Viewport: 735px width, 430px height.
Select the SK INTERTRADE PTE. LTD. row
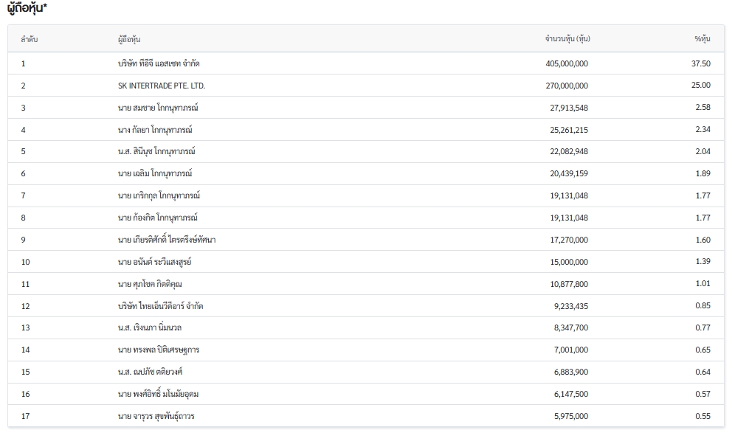pyautogui.click(x=162, y=86)
